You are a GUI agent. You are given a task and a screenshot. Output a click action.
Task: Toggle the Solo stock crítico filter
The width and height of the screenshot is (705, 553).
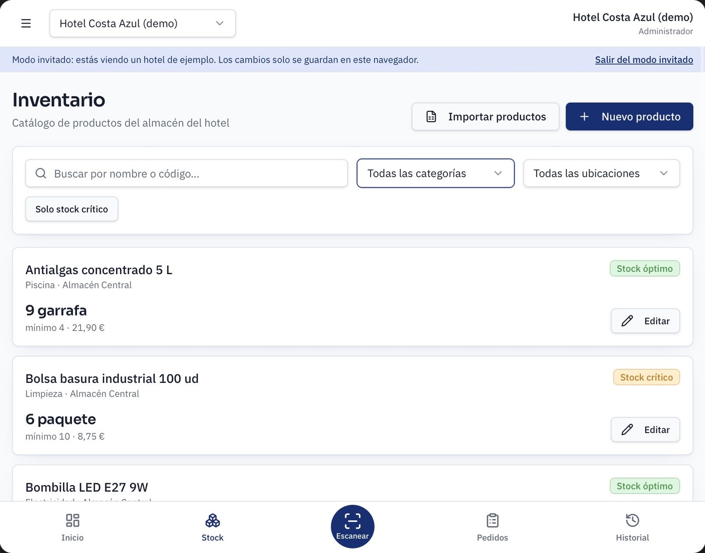pos(72,209)
